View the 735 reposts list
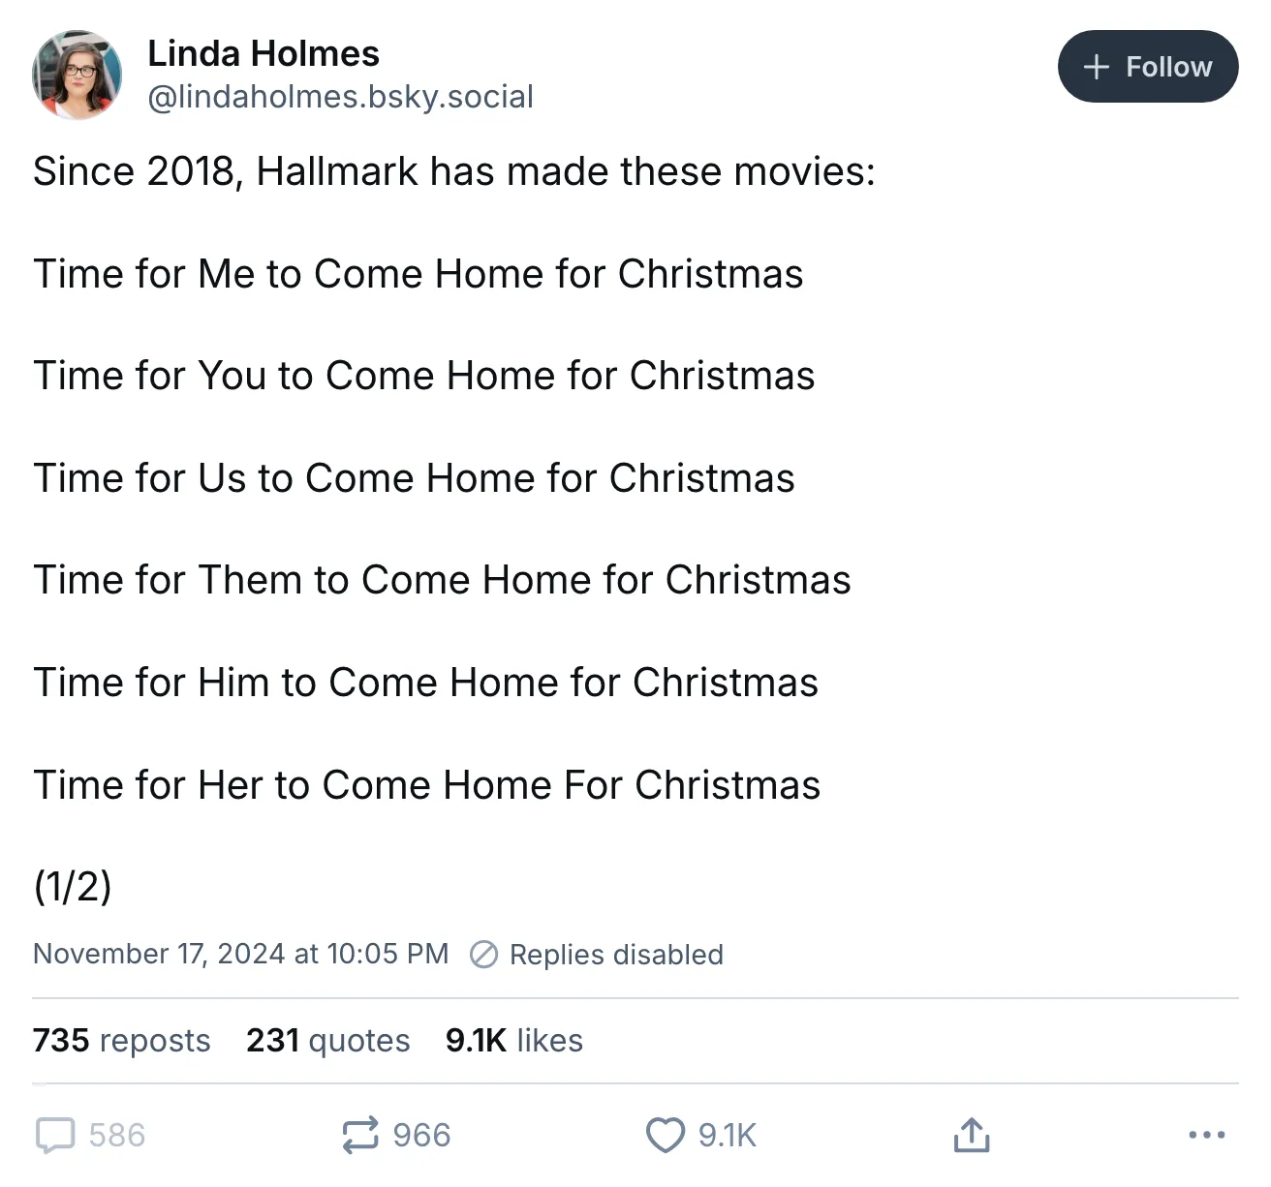The image size is (1271, 1187). click(121, 1040)
